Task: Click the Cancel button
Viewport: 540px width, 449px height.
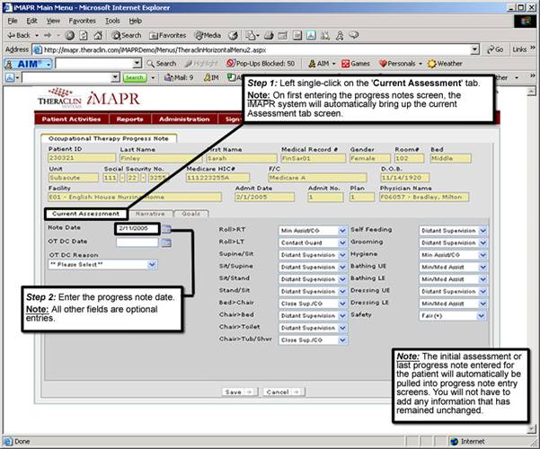Action: [x=282, y=392]
